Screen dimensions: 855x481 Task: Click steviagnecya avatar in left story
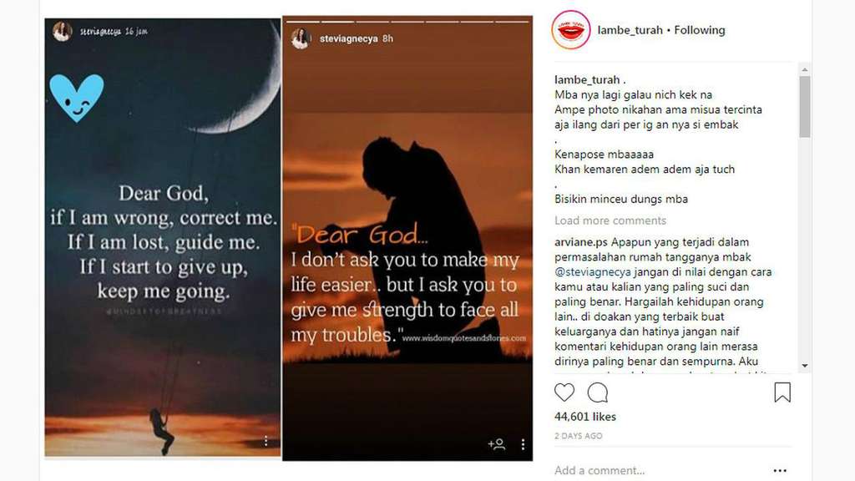coord(62,32)
